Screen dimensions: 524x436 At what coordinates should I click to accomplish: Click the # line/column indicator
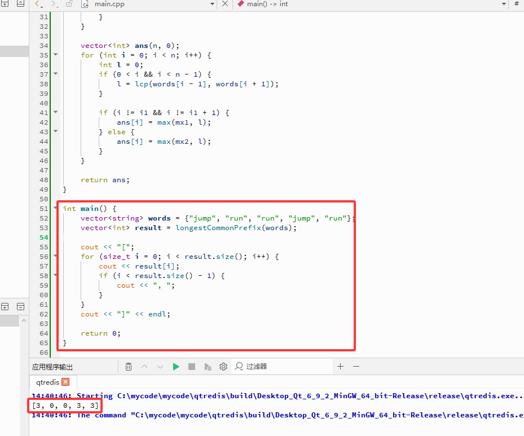tap(517, 4)
